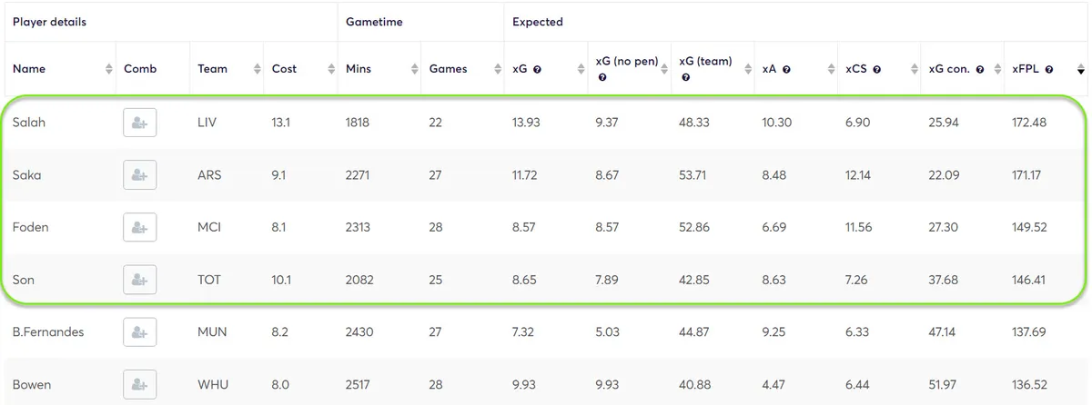Image resolution: width=1092 pixels, height=405 pixels.
Task: Add Foden to player comparison
Action: click(x=139, y=227)
